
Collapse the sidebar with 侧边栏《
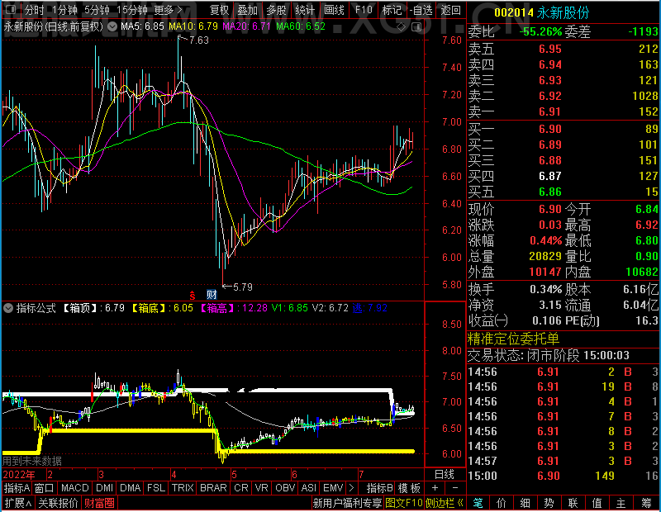point(445,503)
